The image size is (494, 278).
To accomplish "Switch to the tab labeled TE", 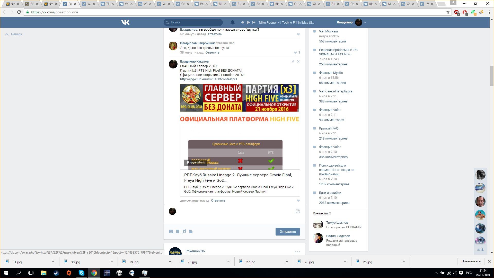I will (108, 4).
